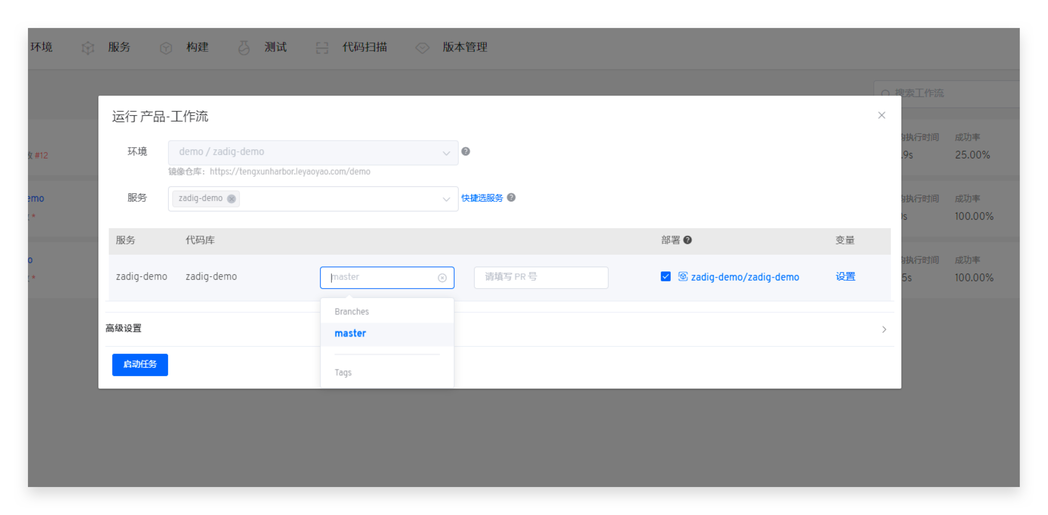Click the 版本管理 tag icon
1048x515 pixels.
[422, 48]
